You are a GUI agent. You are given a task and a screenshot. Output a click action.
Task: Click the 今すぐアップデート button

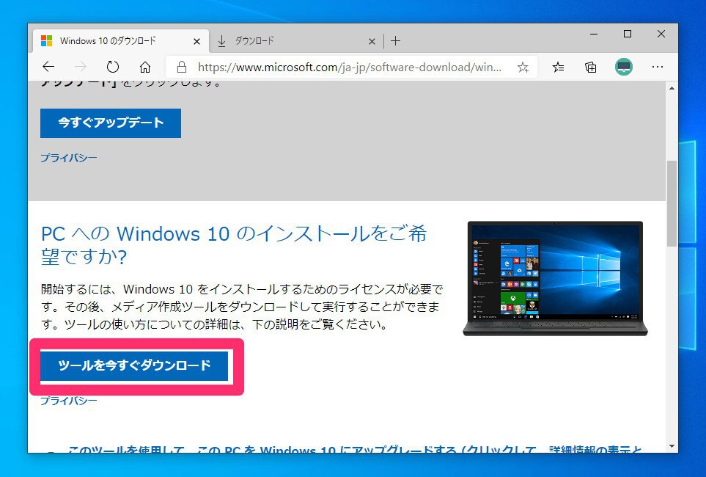pyautogui.click(x=110, y=123)
